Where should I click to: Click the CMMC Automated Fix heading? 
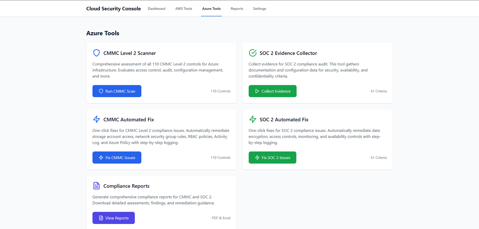[129, 120]
